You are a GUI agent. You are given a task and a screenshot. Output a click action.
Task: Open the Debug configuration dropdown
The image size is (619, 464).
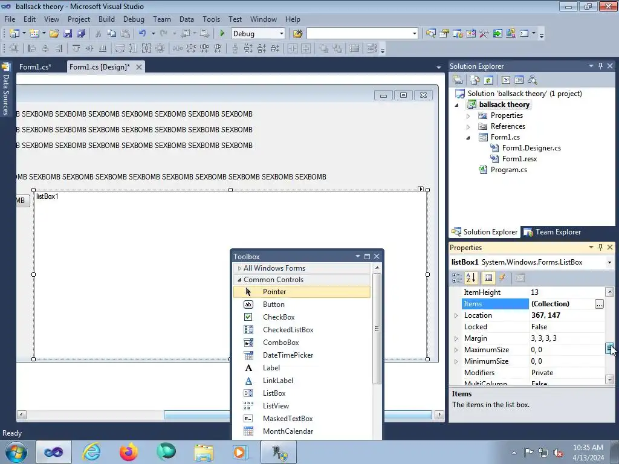pos(282,34)
